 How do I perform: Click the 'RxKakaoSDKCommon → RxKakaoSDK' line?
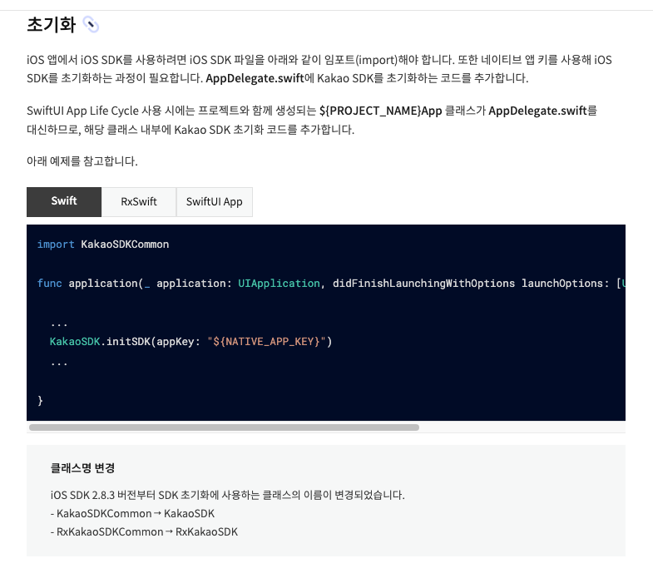[144, 531]
